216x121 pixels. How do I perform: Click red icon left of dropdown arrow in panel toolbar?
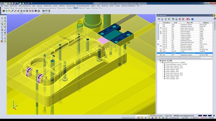pos(187,19)
